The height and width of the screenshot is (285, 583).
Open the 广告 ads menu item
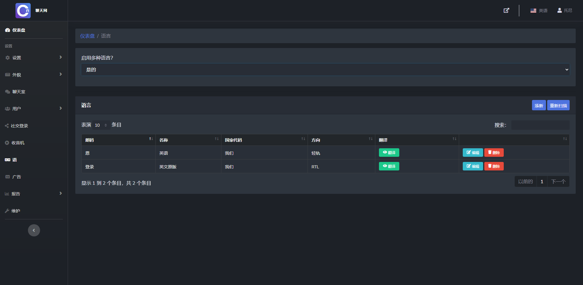coord(16,177)
